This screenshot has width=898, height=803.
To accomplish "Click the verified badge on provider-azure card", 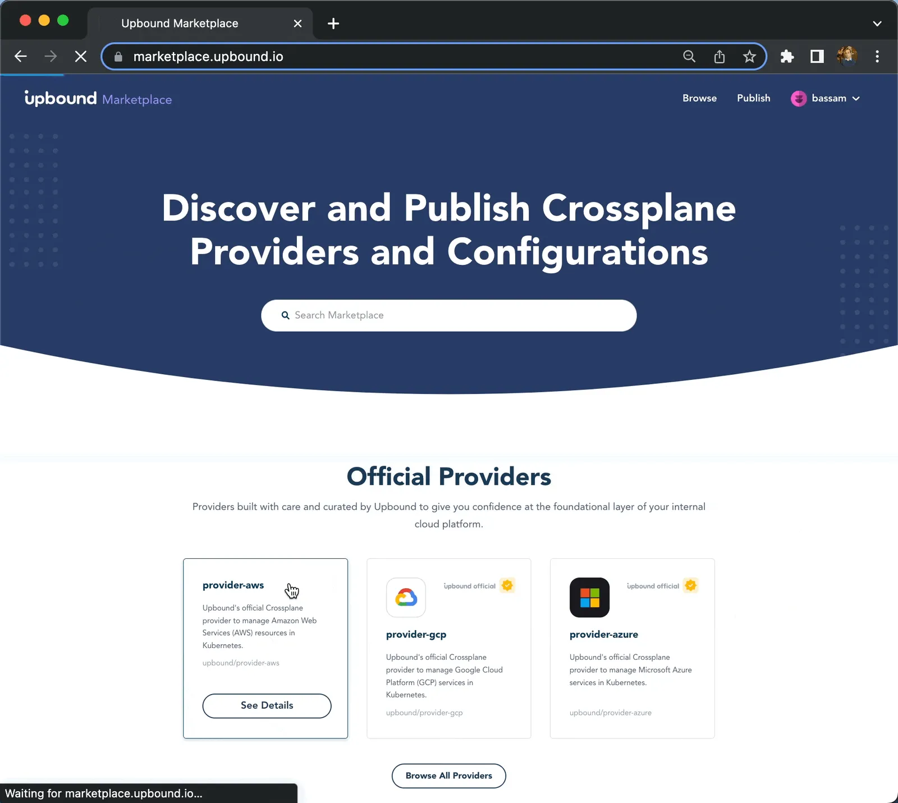I will 690,585.
